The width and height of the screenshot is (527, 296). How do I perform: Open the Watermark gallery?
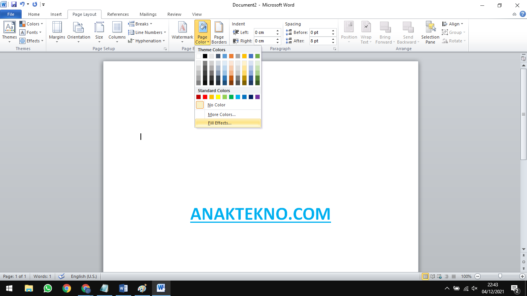pyautogui.click(x=182, y=32)
